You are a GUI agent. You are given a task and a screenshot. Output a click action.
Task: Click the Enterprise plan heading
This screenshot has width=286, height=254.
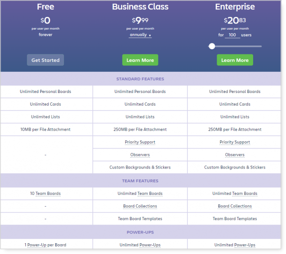[235, 7]
